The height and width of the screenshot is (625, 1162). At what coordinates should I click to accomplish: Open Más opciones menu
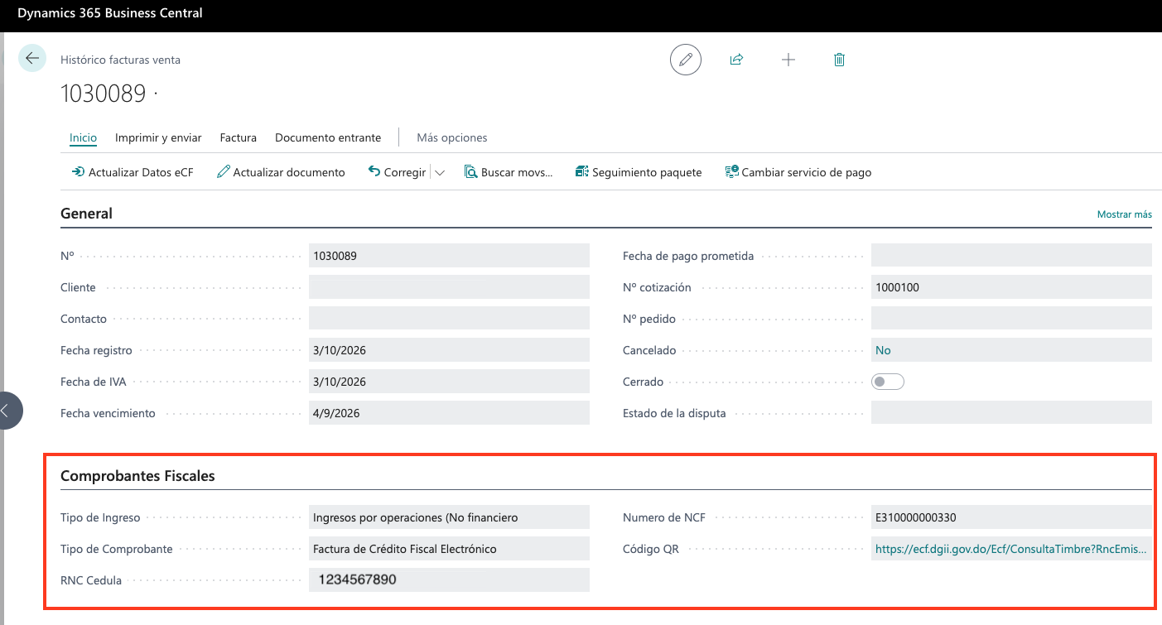[451, 137]
